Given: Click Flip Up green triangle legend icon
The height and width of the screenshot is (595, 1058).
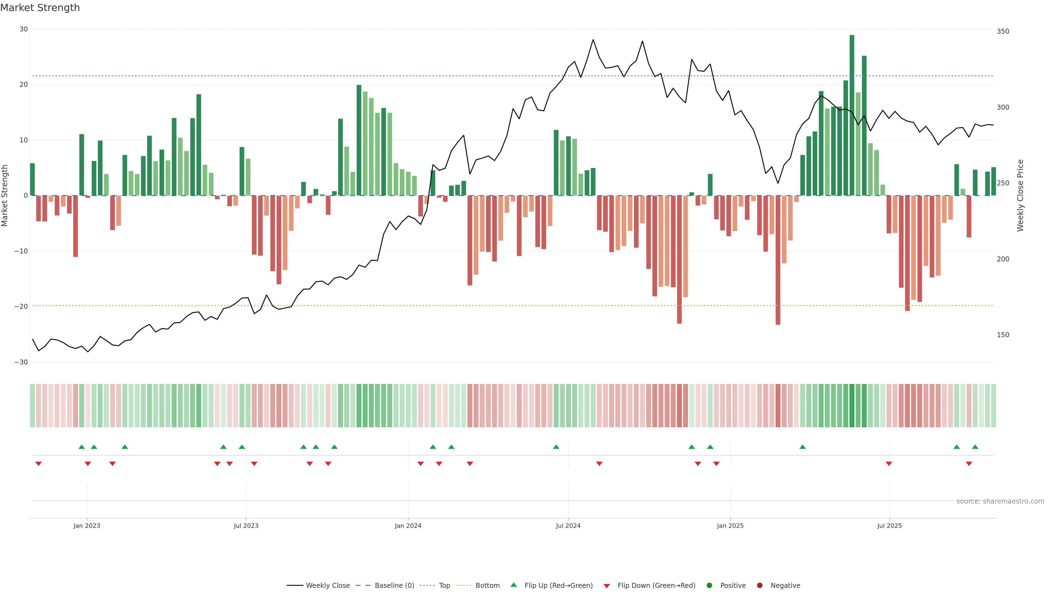Looking at the screenshot, I should [513, 585].
